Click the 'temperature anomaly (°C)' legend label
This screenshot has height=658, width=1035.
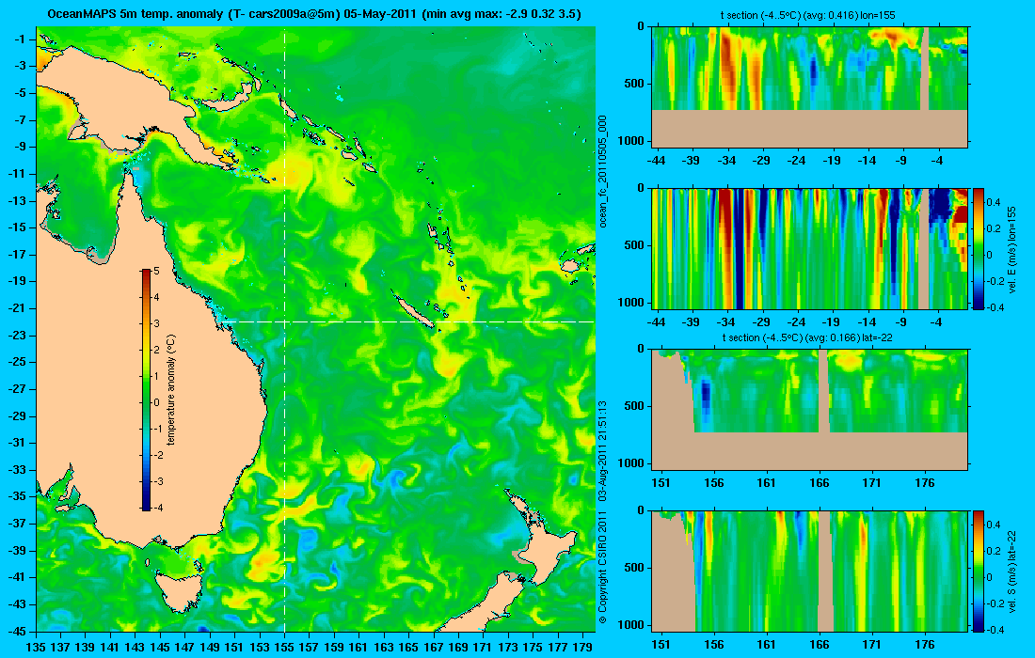(x=171, y=390)
